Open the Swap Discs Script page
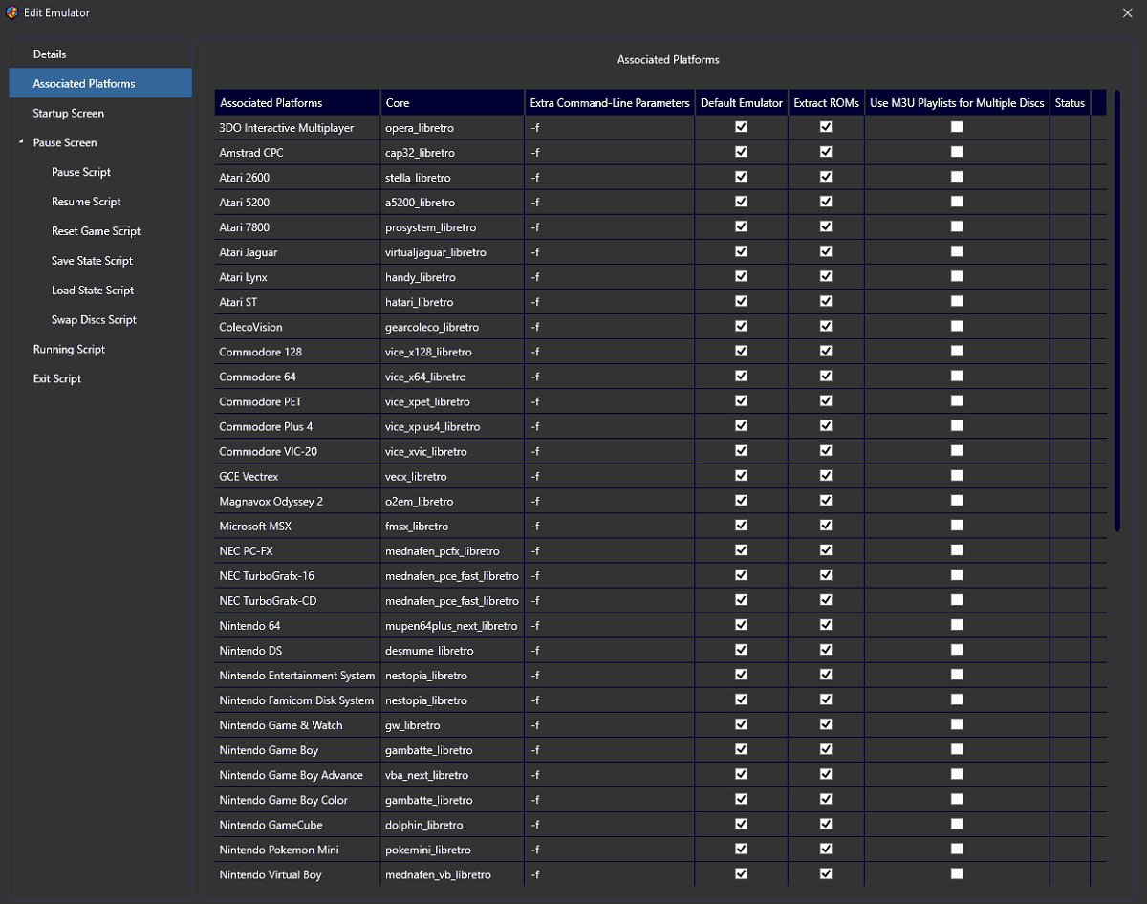 [x=94, y=321]
